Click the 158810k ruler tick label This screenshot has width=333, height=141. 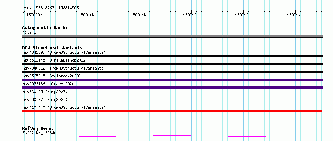click(86, 15)
